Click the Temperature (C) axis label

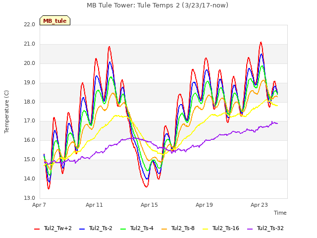click(6, 112)
